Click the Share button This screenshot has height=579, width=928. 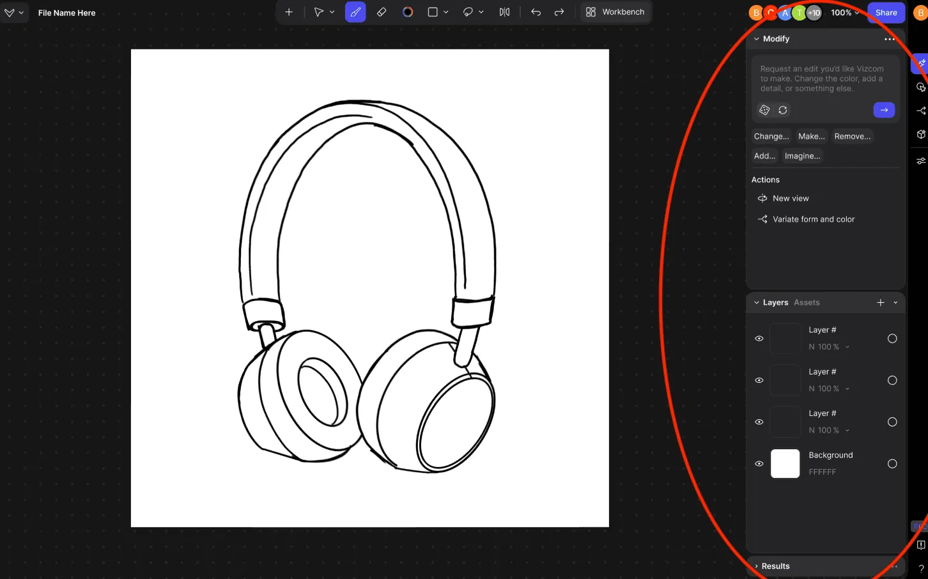[886, 13]
